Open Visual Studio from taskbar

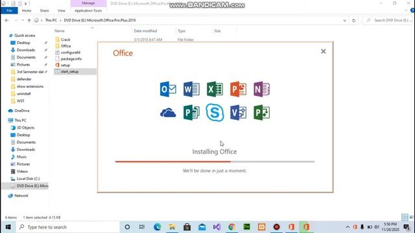click(217, 227)
